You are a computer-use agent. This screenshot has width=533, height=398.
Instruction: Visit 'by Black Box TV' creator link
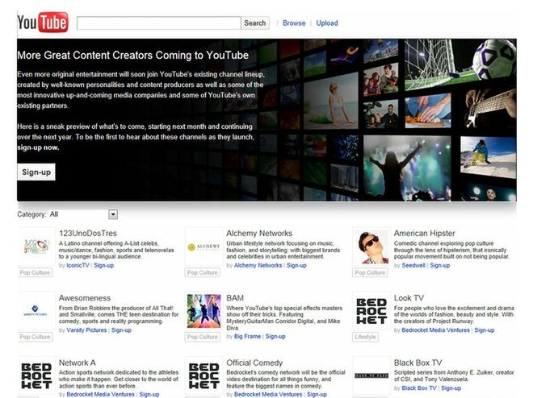(x=419, y=388)
